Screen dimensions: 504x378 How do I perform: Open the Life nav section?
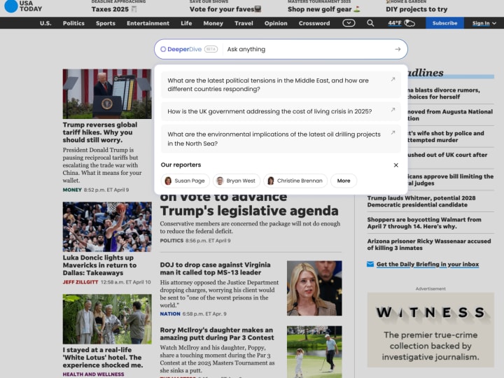186,23
